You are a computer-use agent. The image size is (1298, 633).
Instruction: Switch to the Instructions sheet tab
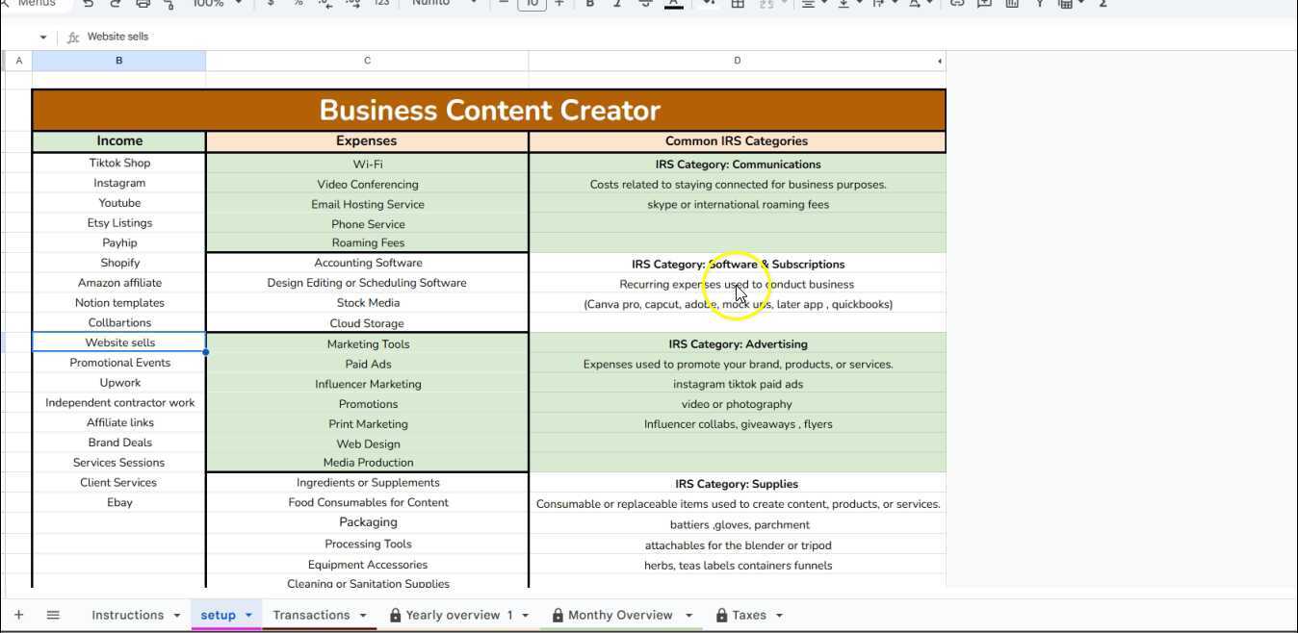pyautogui.click(x=127, y=615)
